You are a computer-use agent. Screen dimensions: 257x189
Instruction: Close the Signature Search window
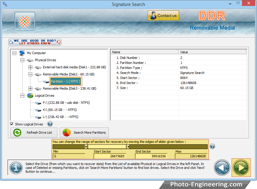click(x=249, y=3)
